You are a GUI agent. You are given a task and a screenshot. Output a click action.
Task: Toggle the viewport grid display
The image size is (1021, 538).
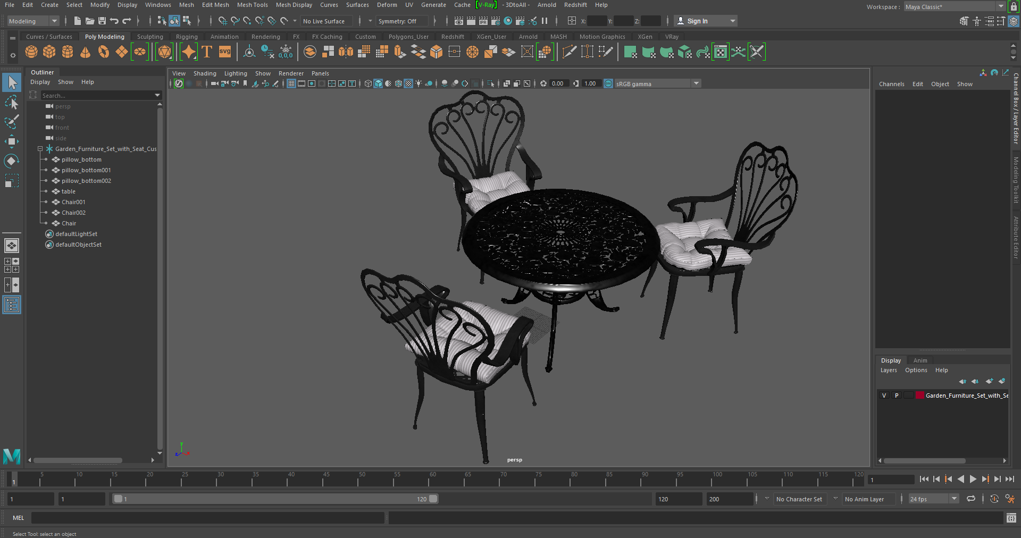(x=291, y=83)
